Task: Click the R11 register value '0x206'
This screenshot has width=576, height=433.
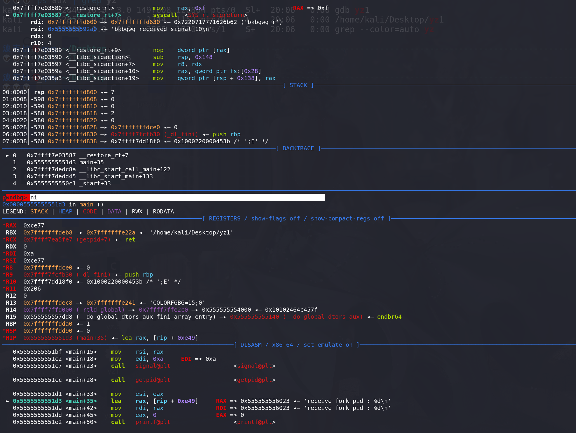Action: pyautogui.click(x=32, y=289)
